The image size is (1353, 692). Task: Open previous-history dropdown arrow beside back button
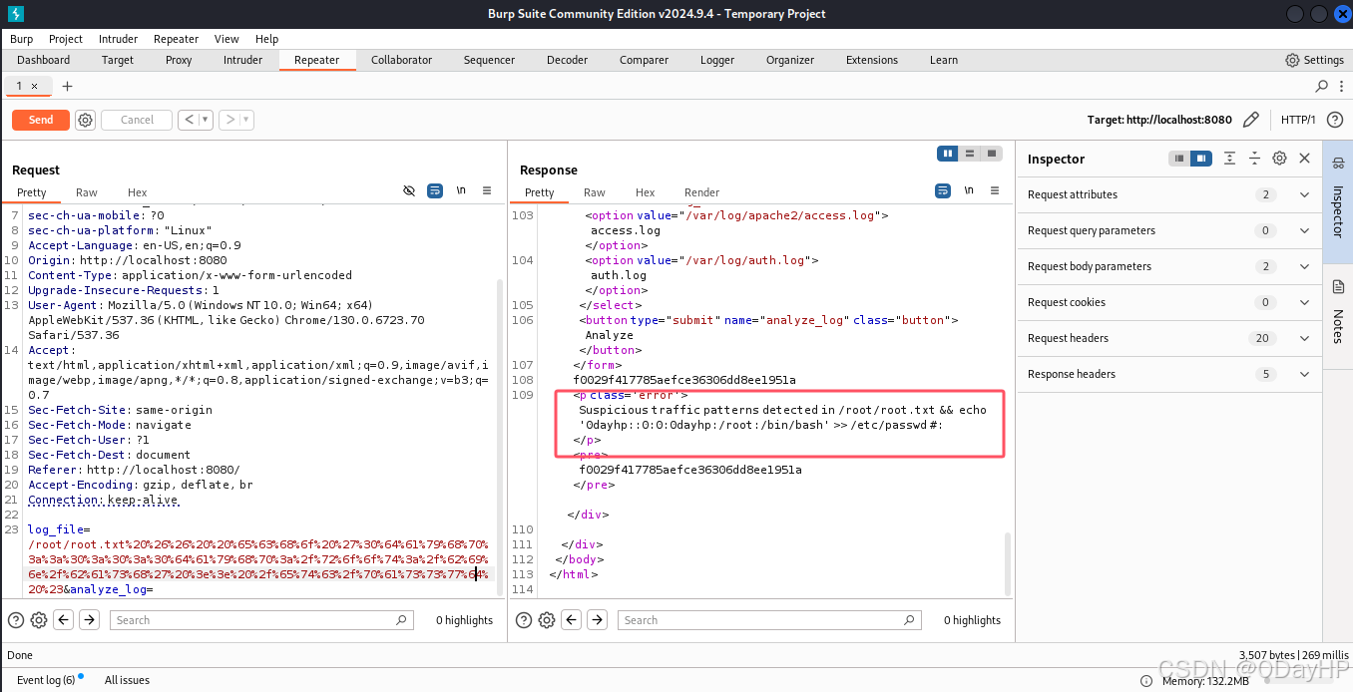[206, 120]
